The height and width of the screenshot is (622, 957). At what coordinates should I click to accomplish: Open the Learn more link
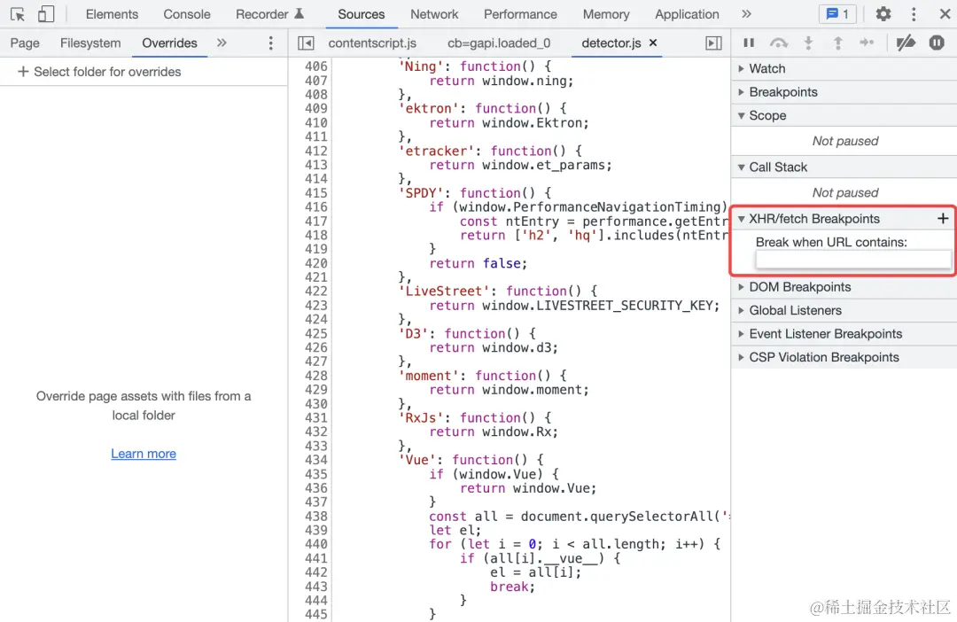coord(144,454)
